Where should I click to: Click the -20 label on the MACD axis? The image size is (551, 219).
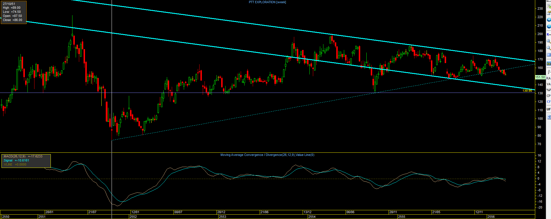[x=540, y=207]
